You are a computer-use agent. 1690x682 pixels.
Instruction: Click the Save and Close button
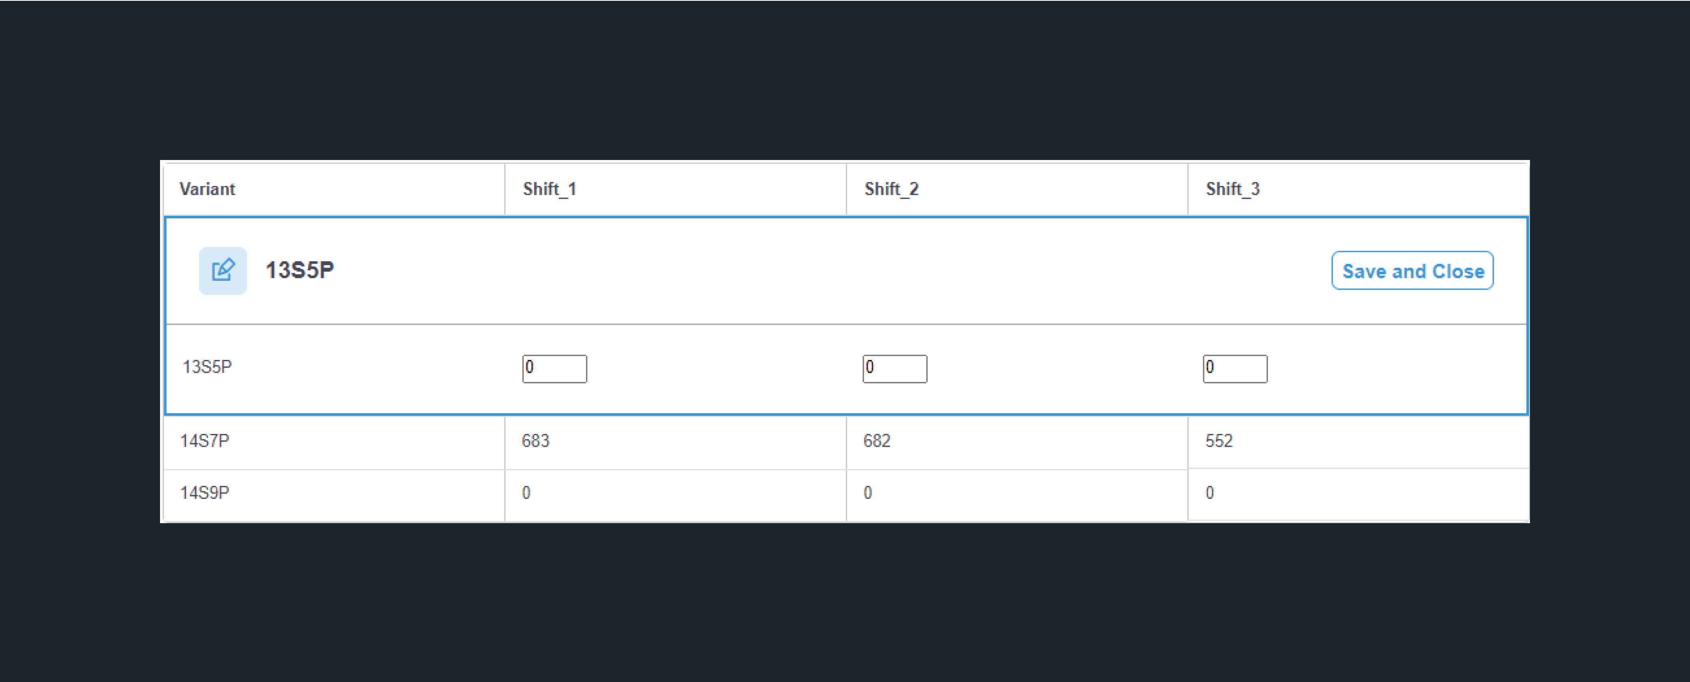[1412, 270]
